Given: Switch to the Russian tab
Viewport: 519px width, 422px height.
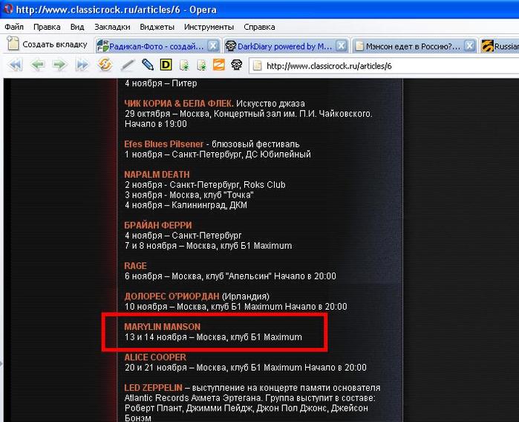Looking at the screenshot, I should tap(500, 46).
